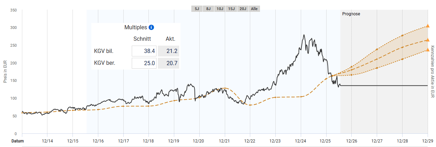This screenshot has height=147, width=436.
Task: Click the 12/20 date axis label
Action: [199, 141]
